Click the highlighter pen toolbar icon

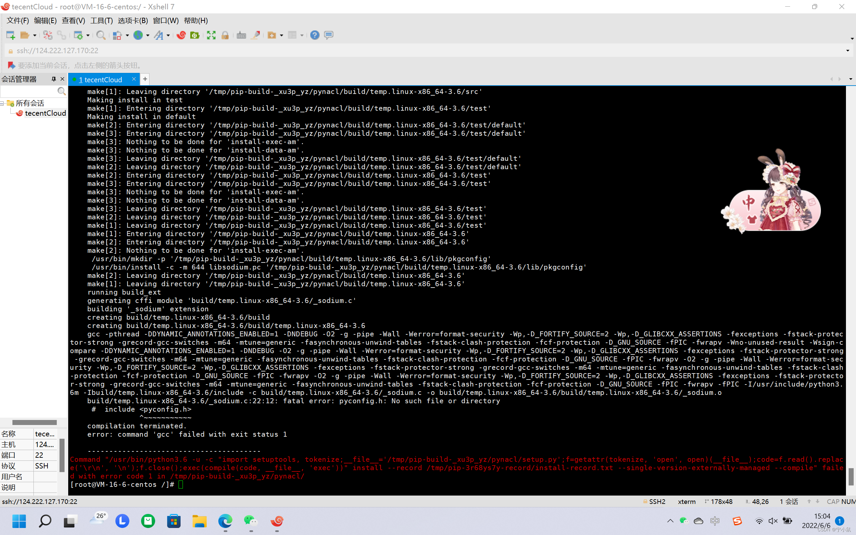[x=255, y=35]
